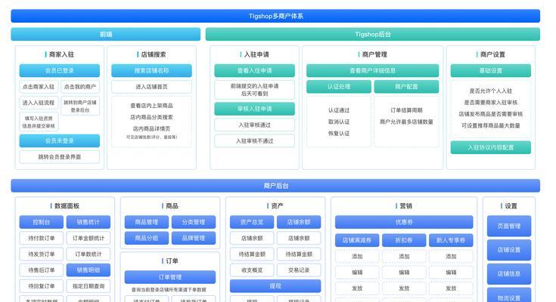
Task: Click the 新人专享券 button
Action: click(x=451, y=240)
